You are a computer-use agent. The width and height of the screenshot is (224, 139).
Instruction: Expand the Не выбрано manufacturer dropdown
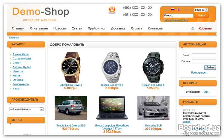[26, 109]
